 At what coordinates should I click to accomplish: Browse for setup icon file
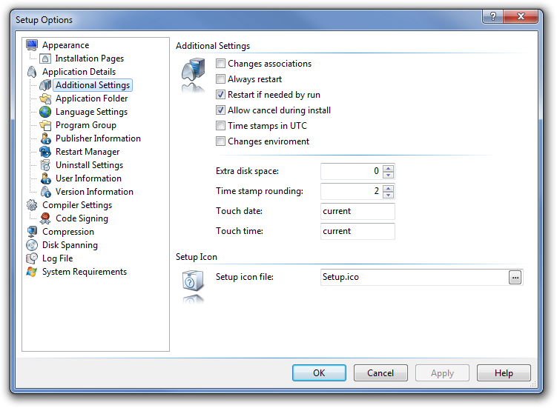[x=515, y=277]
